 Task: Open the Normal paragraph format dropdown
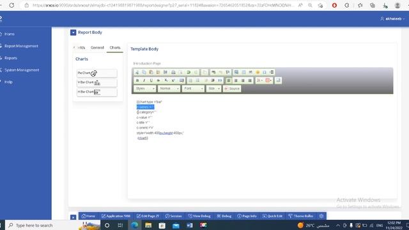tap(169, 89)
